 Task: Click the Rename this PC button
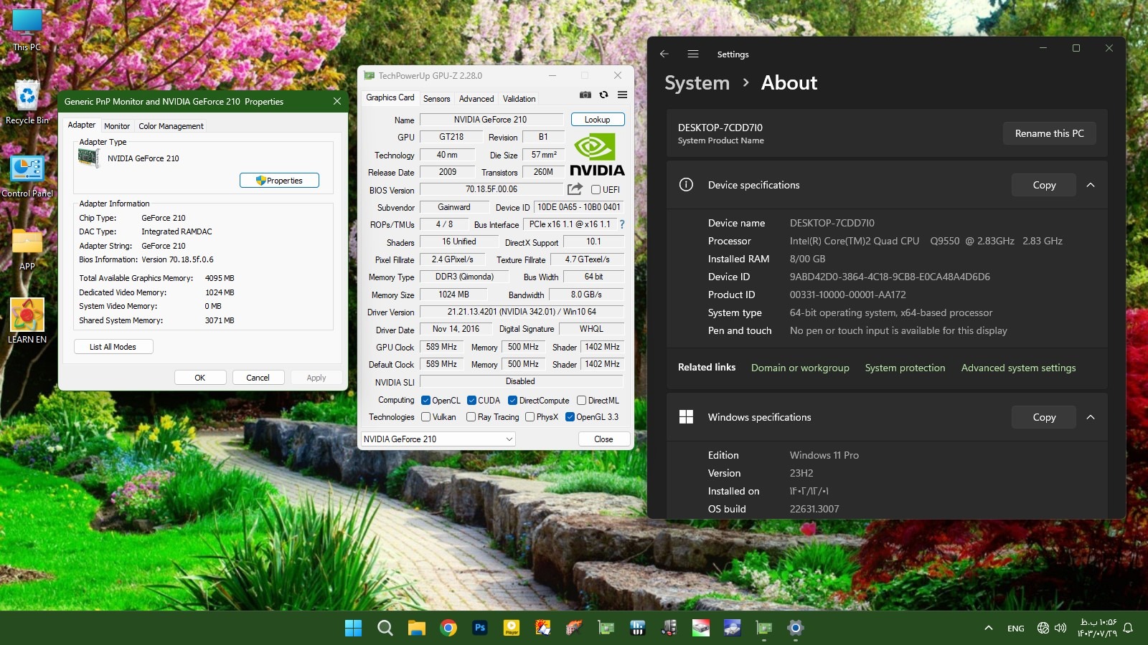(1049, 133)
